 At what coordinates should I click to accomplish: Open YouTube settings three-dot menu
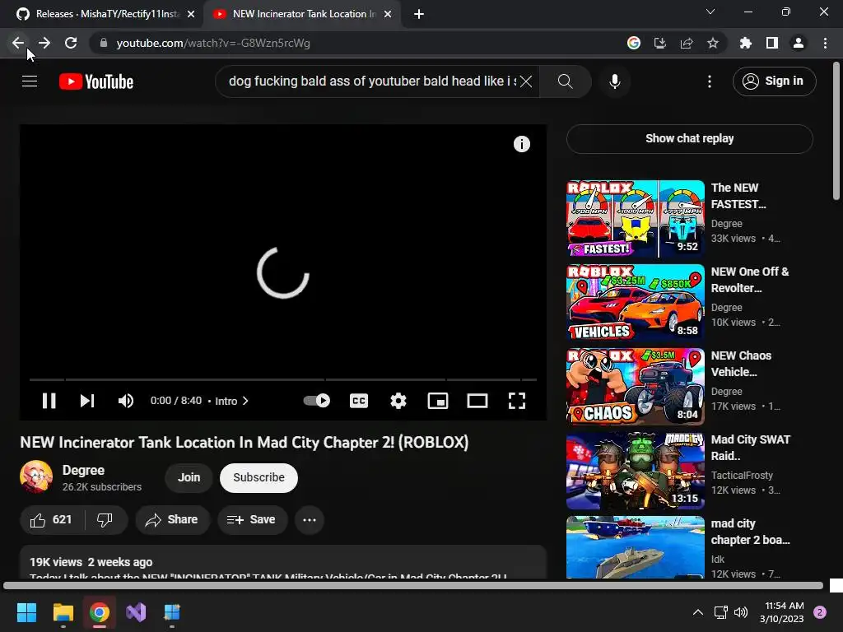pyautogui.click(x=710, y=81)
